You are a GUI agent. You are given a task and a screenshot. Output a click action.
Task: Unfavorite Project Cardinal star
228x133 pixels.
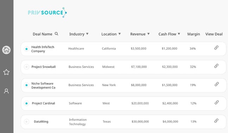click(x=26, y=103)
